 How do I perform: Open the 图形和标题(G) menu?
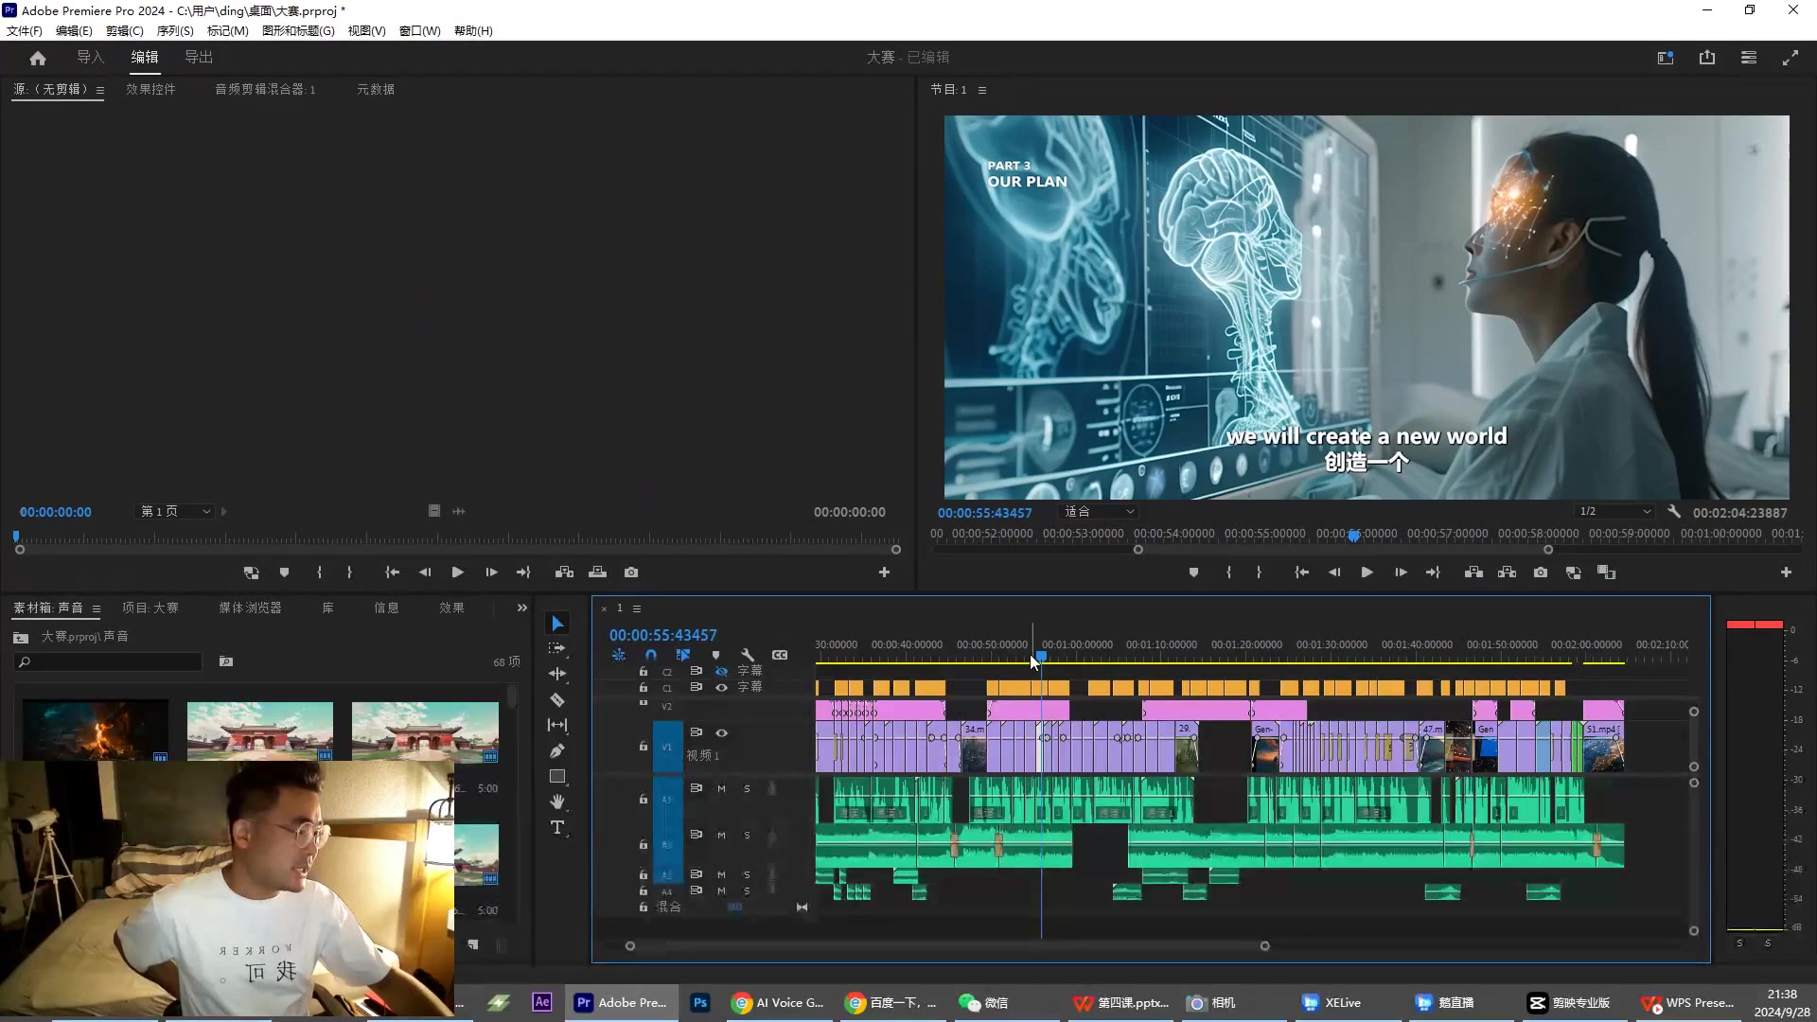[x=298, y=30]
